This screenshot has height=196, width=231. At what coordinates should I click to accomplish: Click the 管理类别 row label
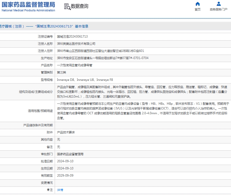47,72
